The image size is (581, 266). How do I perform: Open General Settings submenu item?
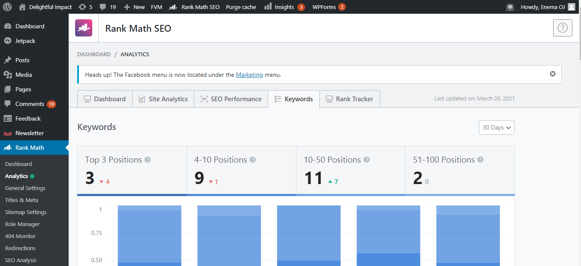tap(25, 188)
